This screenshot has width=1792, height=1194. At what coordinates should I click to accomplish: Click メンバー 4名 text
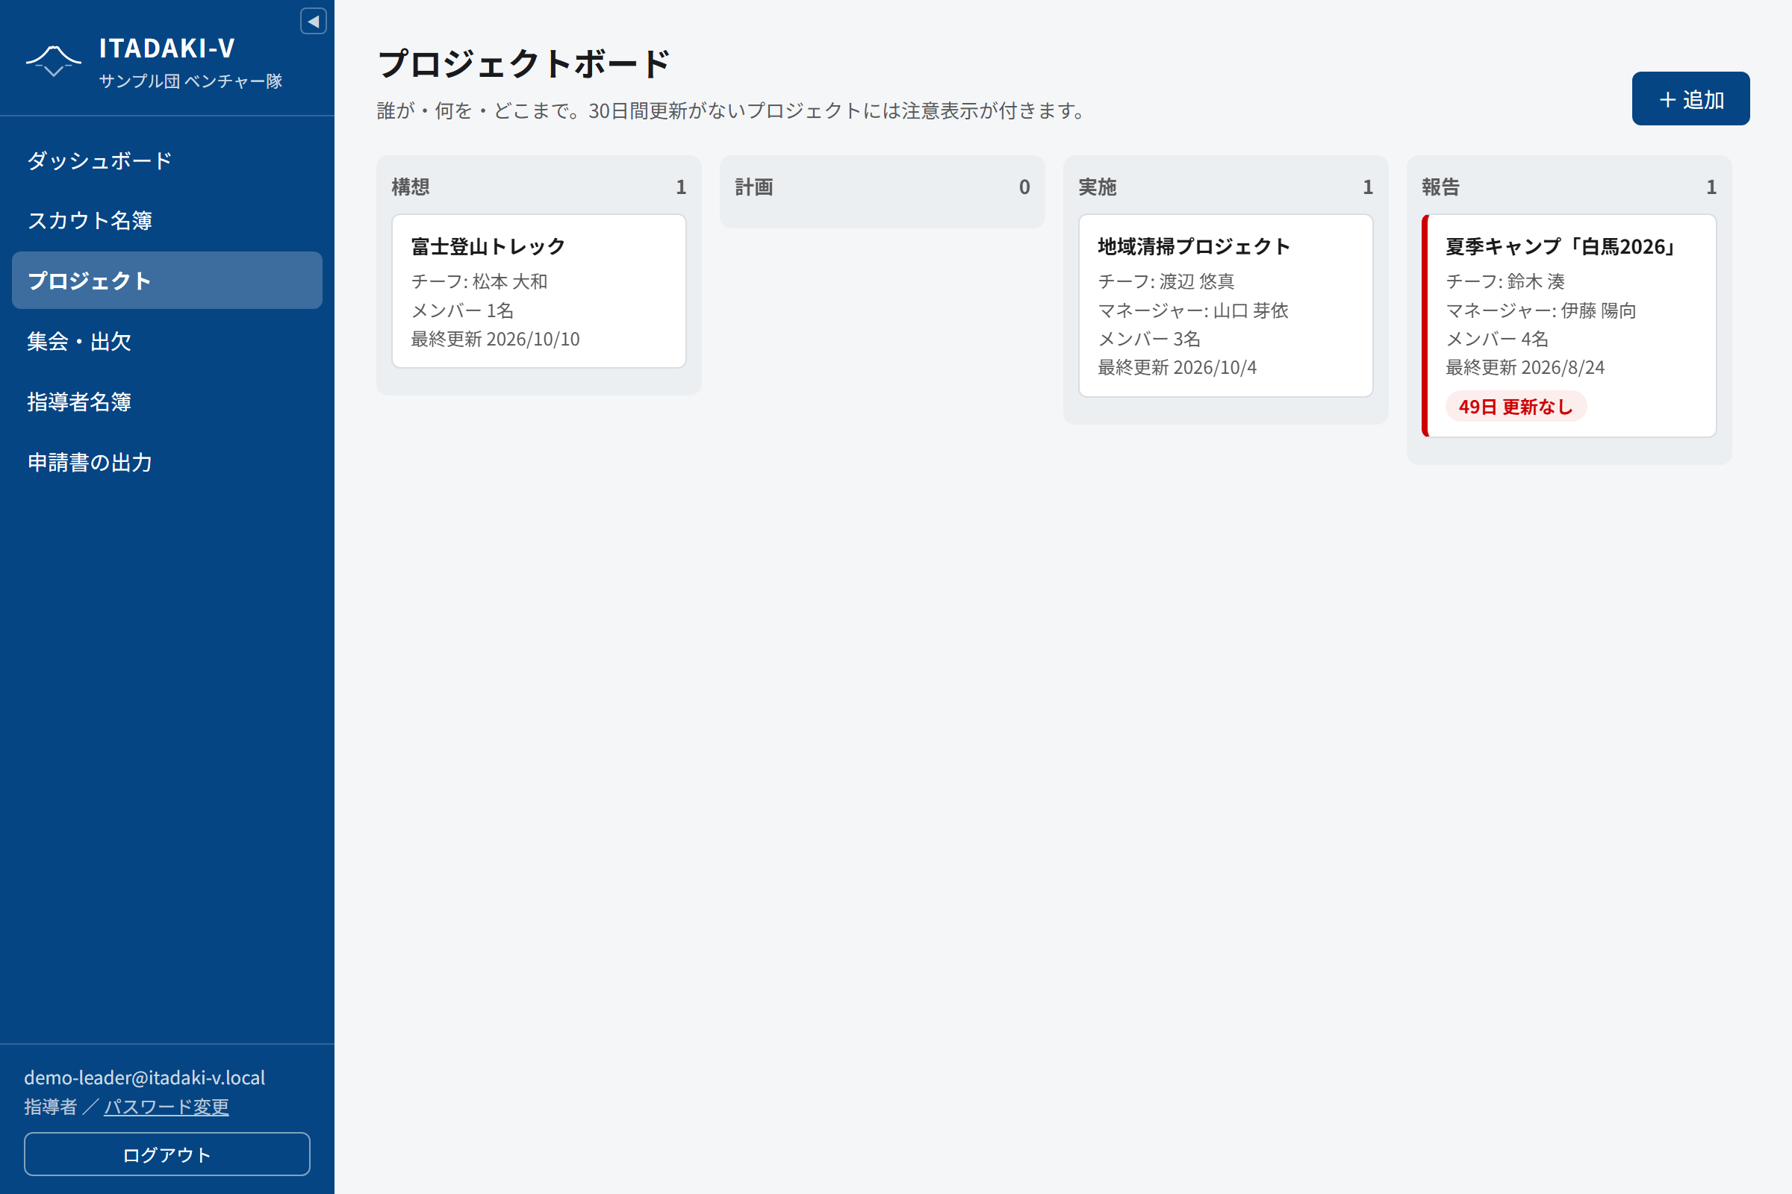click(x=1496, y=339)
